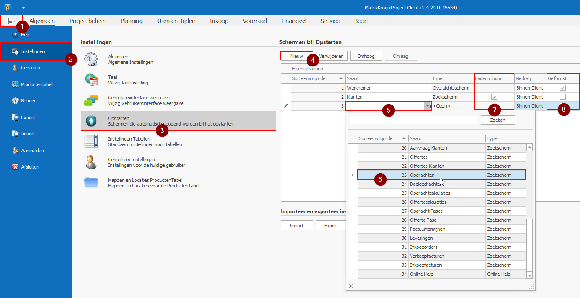
Task: Open Gebruiker in the sidebar
Action: pyautogui.click(x=36, y=68)
